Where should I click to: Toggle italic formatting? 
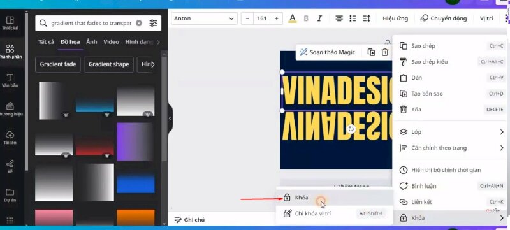(x=320, y=18)
